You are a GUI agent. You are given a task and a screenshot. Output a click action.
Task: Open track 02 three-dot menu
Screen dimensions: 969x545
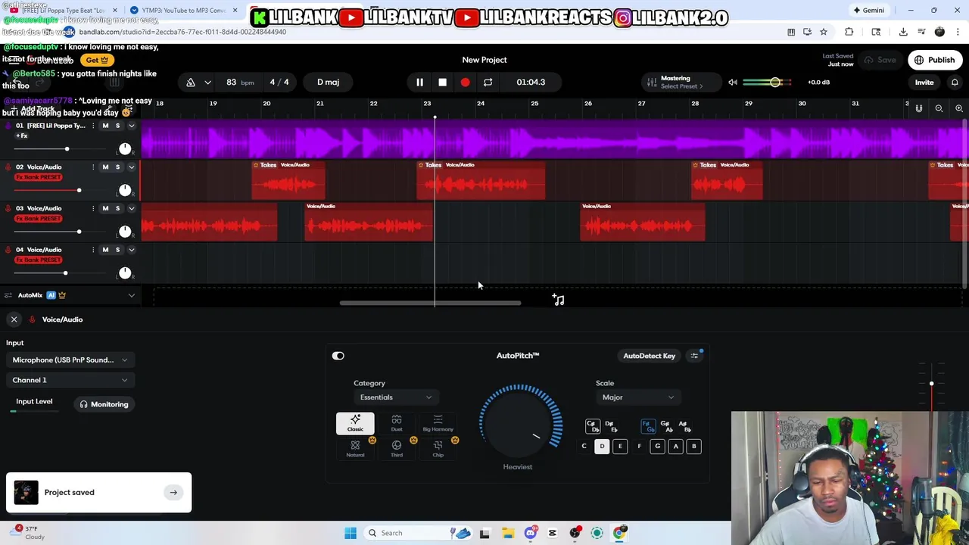(93, 167)
